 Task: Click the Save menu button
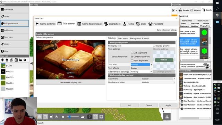tap(14, 16)
